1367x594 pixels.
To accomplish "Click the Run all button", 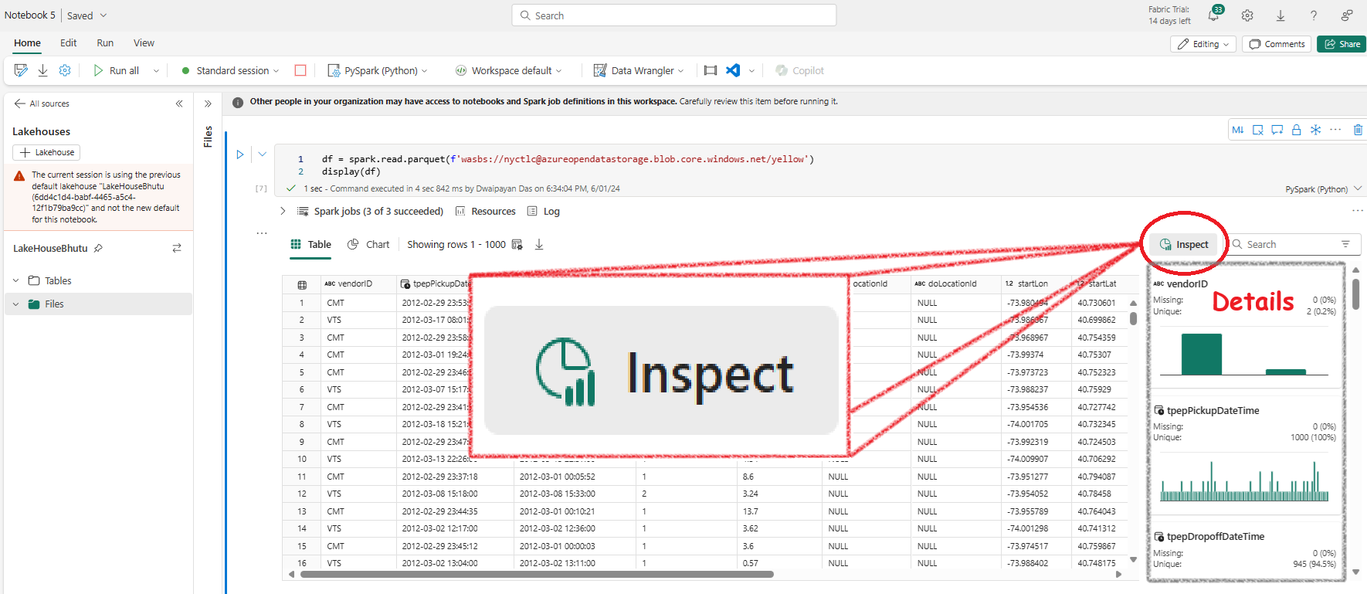I will pyautogui.click(x=117, y=70).
